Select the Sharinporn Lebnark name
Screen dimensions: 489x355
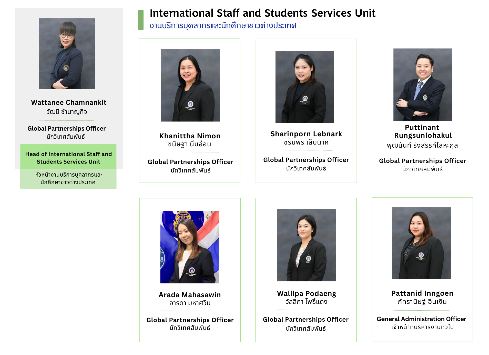(x=306, y=134)
